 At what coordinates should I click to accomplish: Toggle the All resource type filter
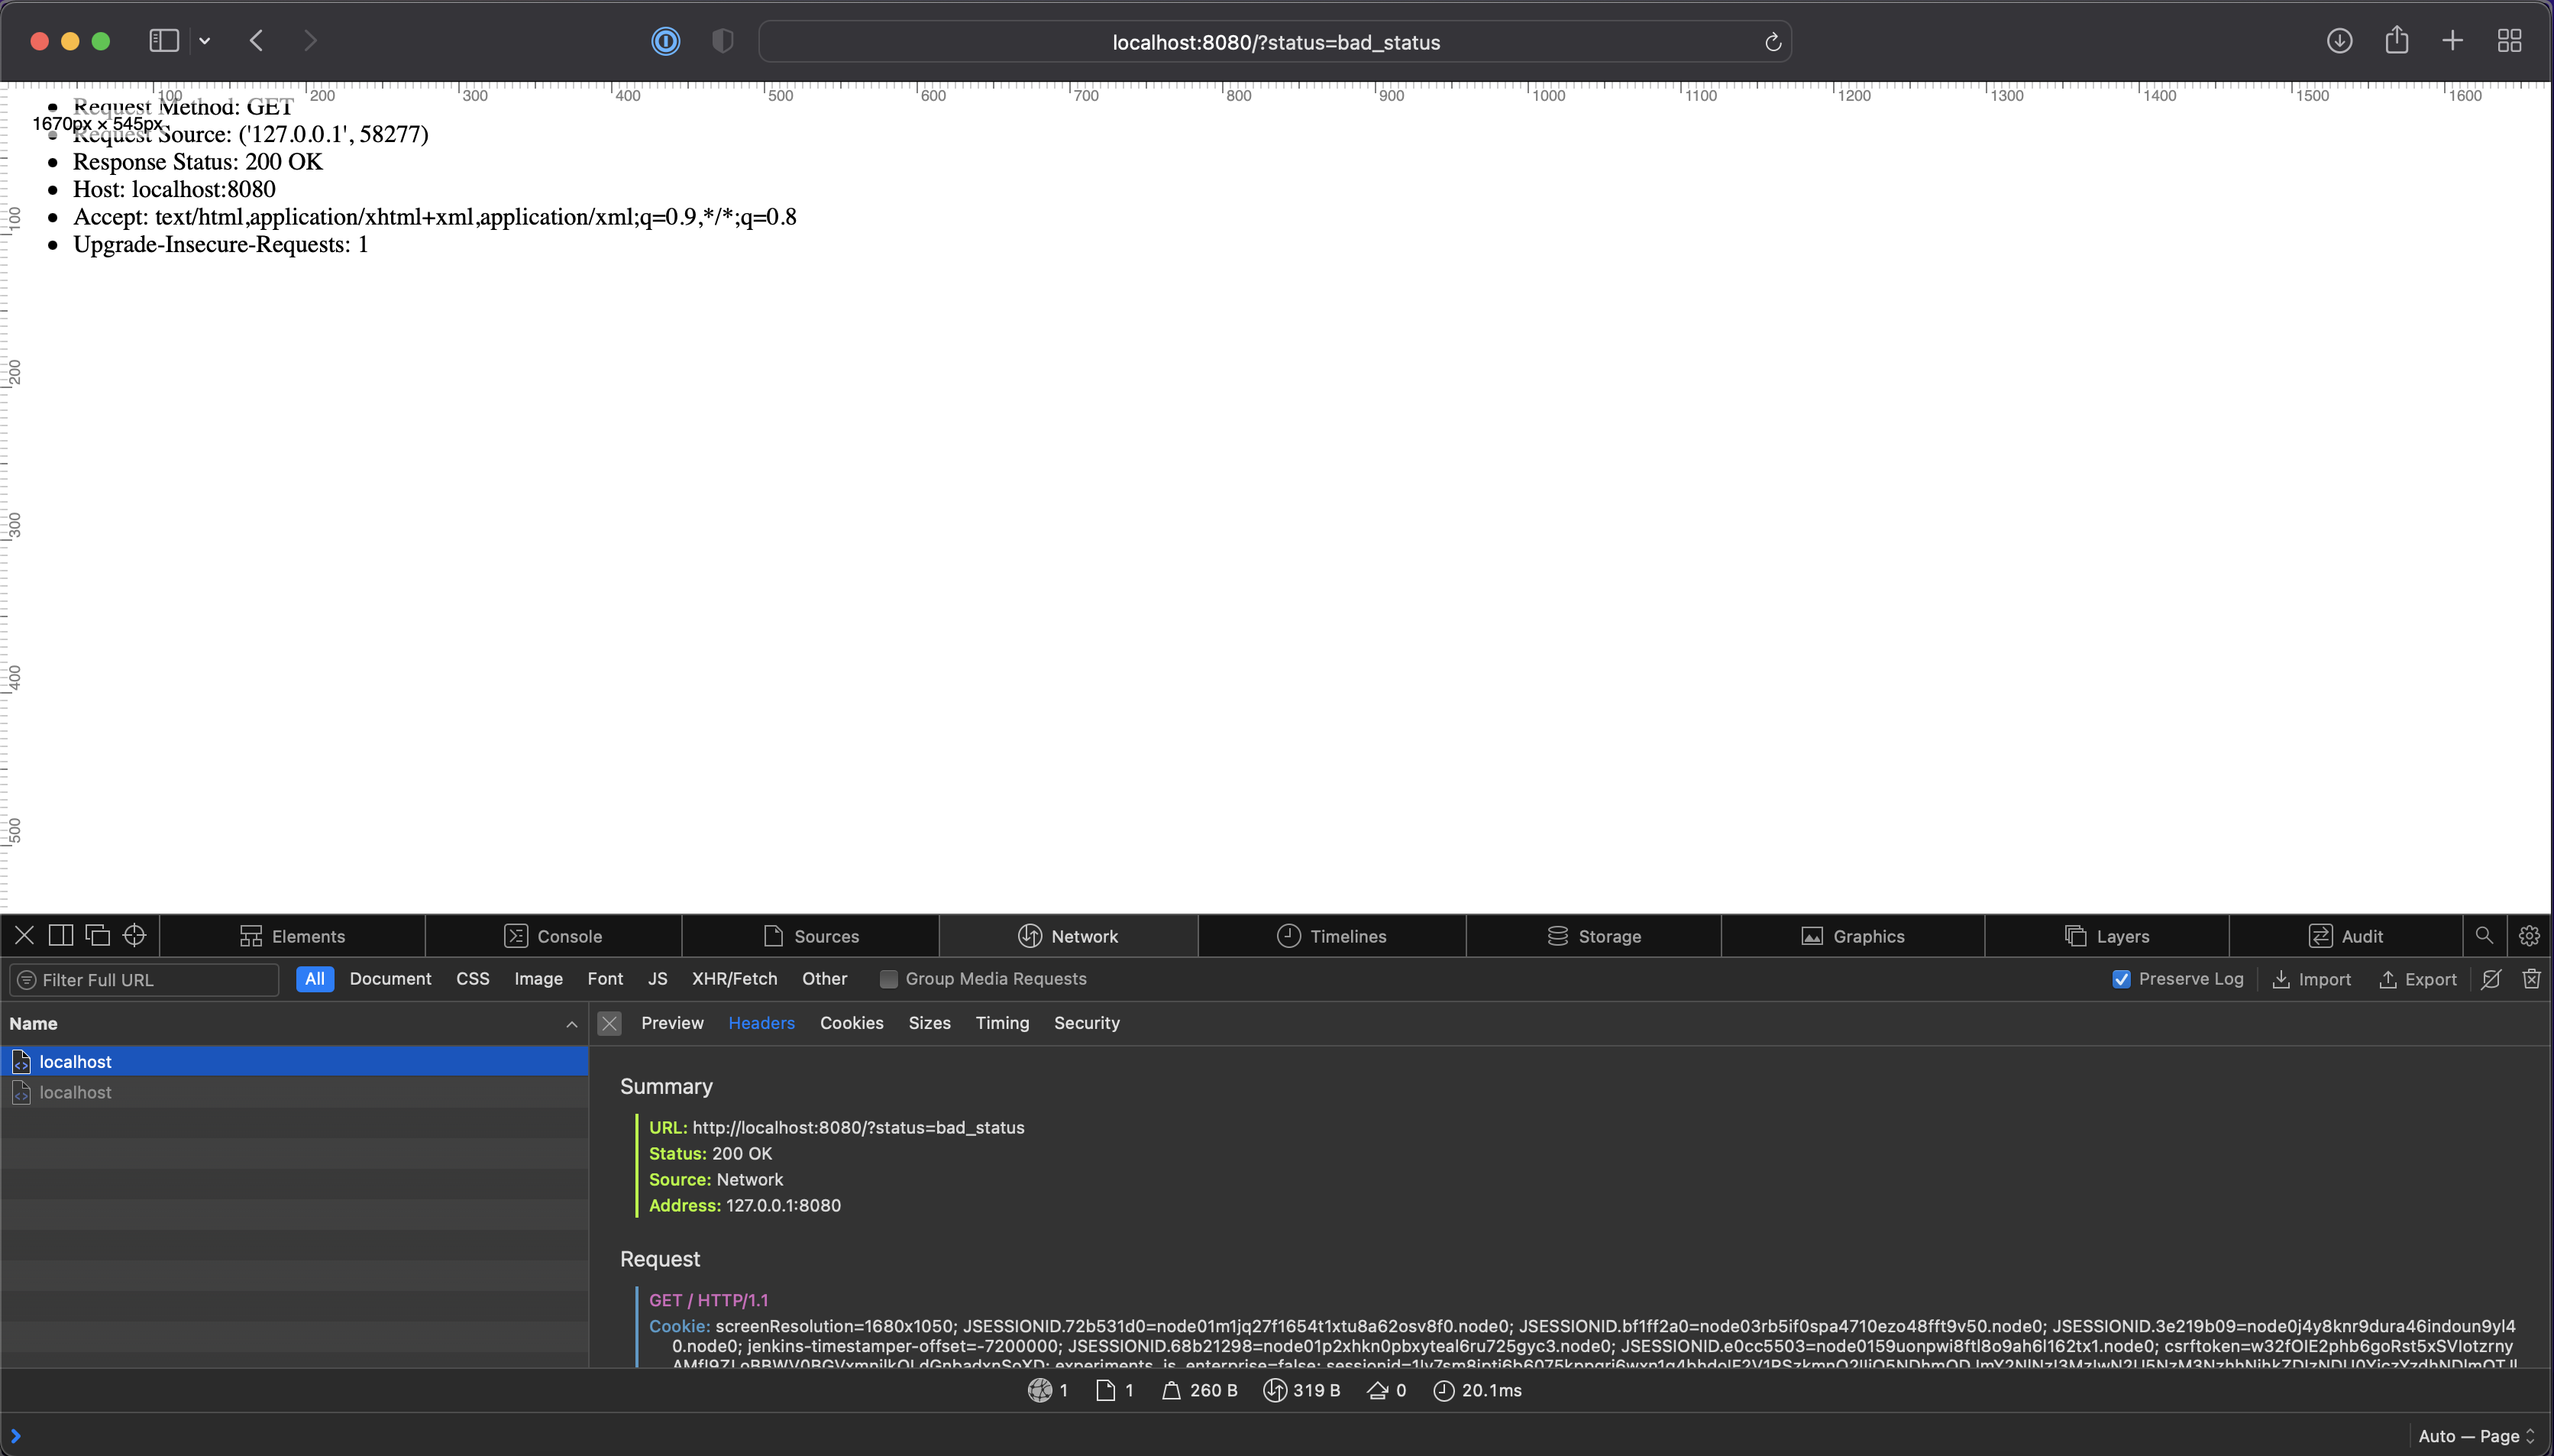pyautogui.click(x=314, y=979)
